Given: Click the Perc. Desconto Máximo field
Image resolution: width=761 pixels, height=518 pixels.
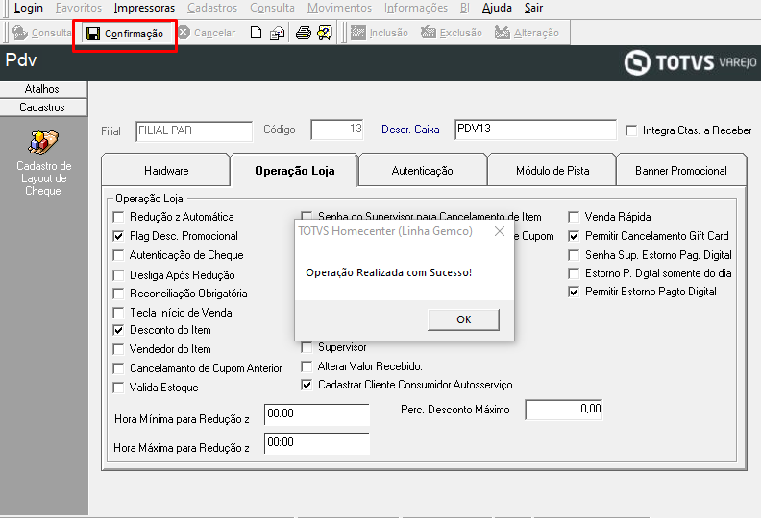Looking at the screenshot, I should (x=564, y=410).
